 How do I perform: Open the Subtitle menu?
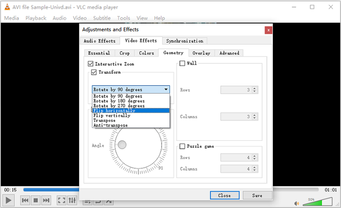click(102, 18)
